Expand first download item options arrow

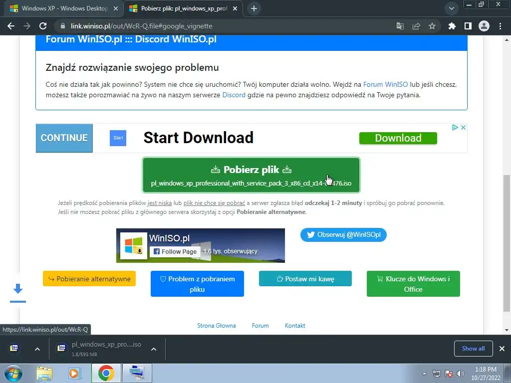(x=37, y=349)
